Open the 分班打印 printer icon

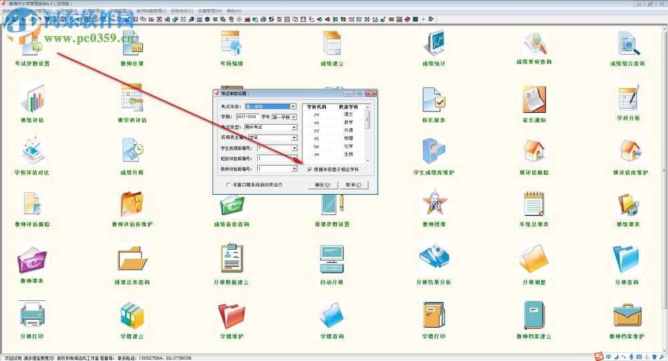click(32, 315)
